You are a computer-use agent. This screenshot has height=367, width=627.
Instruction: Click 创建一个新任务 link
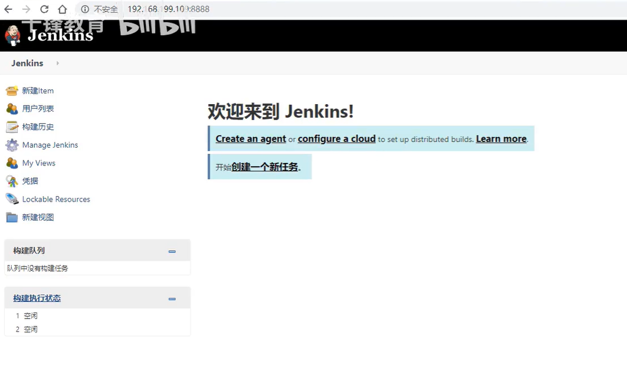coord(265,167)
